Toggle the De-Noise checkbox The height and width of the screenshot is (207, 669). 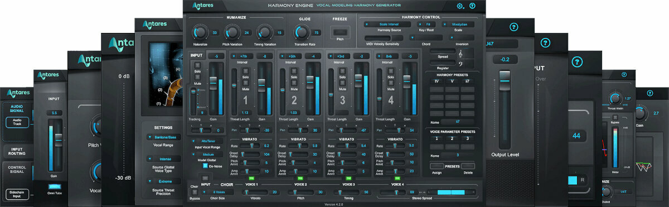click(205, 166)
